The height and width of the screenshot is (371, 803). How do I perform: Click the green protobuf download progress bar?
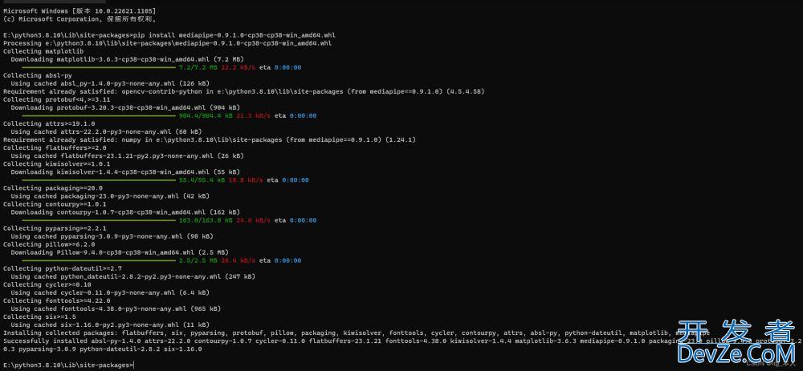coord(99,116)
